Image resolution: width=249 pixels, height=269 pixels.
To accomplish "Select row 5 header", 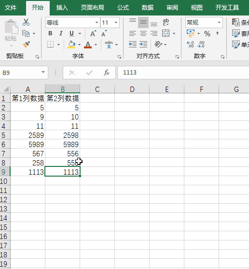I will pyautogui.click(x=5, y=135).
